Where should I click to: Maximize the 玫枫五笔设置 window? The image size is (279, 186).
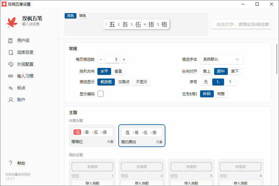[257, 4]
